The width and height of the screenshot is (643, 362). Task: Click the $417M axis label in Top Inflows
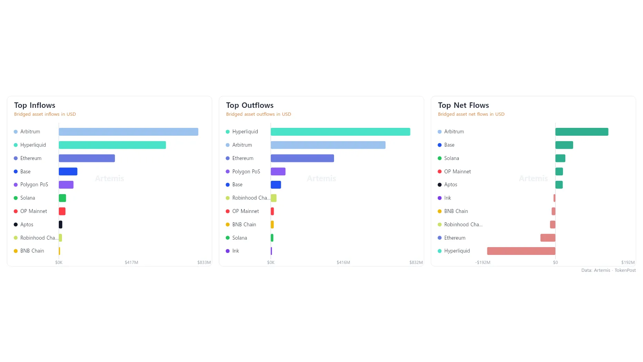[x=131, y=262]
